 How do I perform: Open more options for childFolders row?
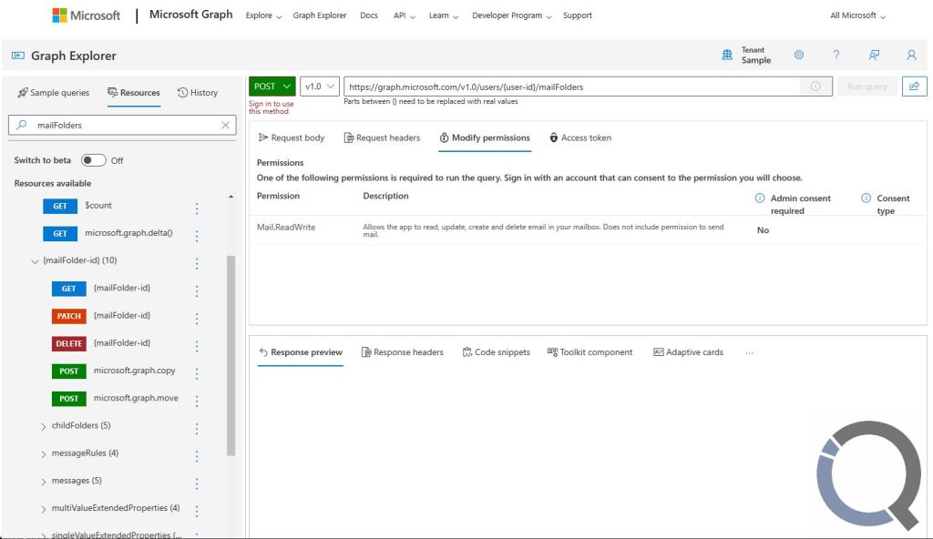197,428
